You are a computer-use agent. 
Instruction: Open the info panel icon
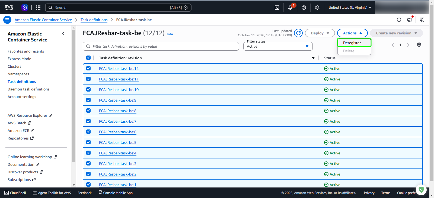coord(399,20)
